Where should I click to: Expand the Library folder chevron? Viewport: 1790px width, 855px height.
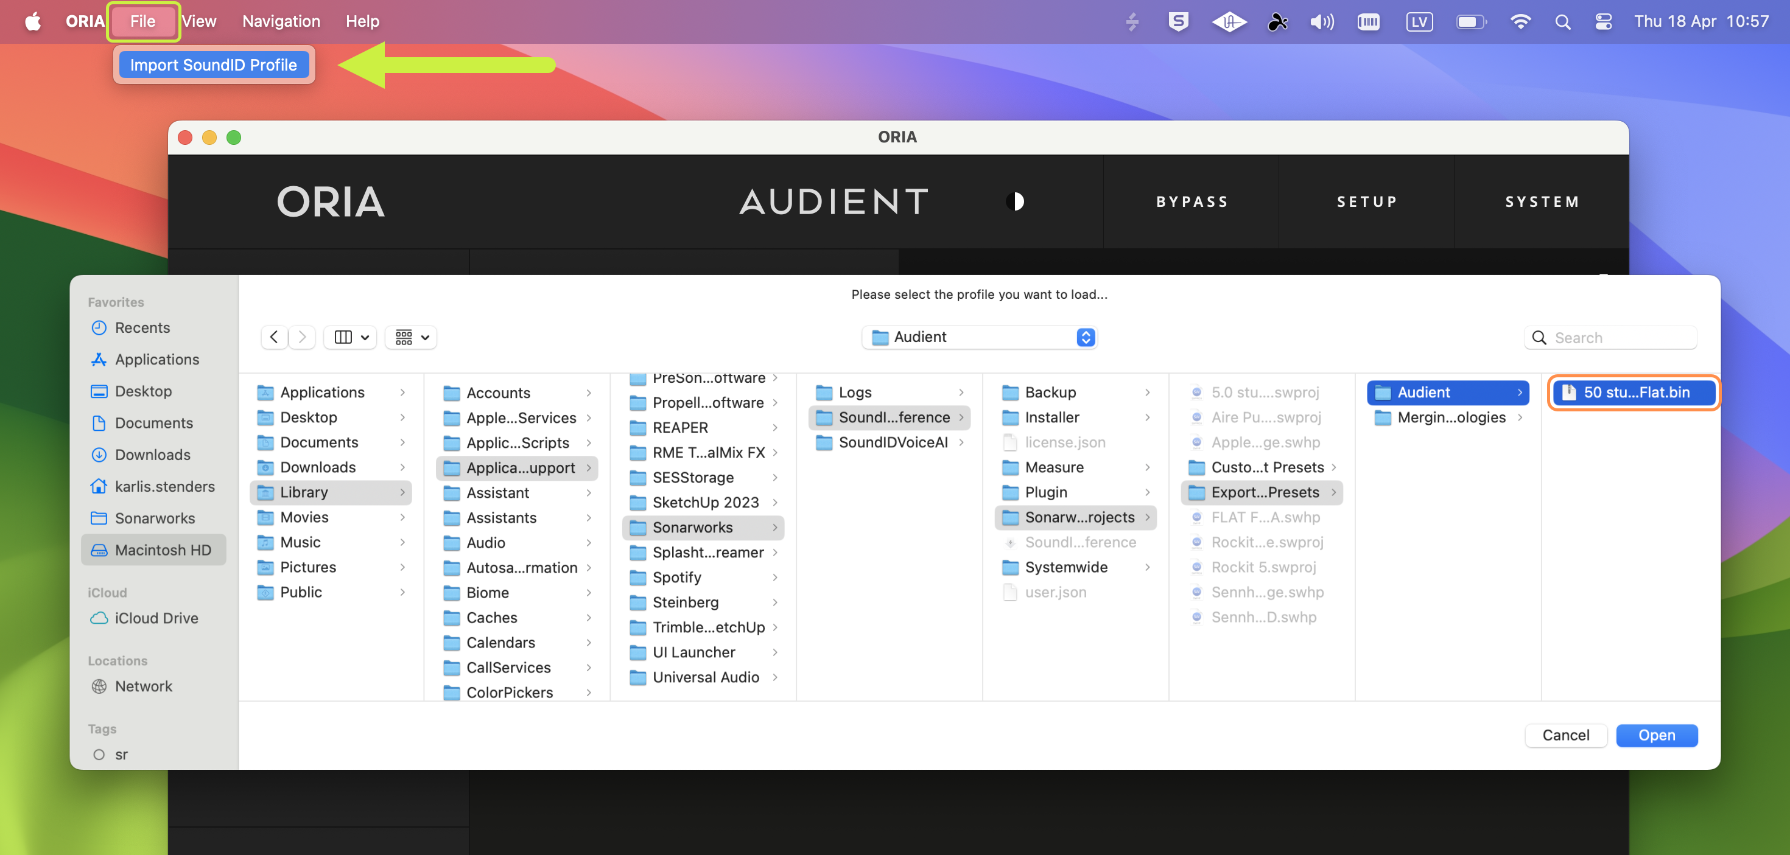402,492
